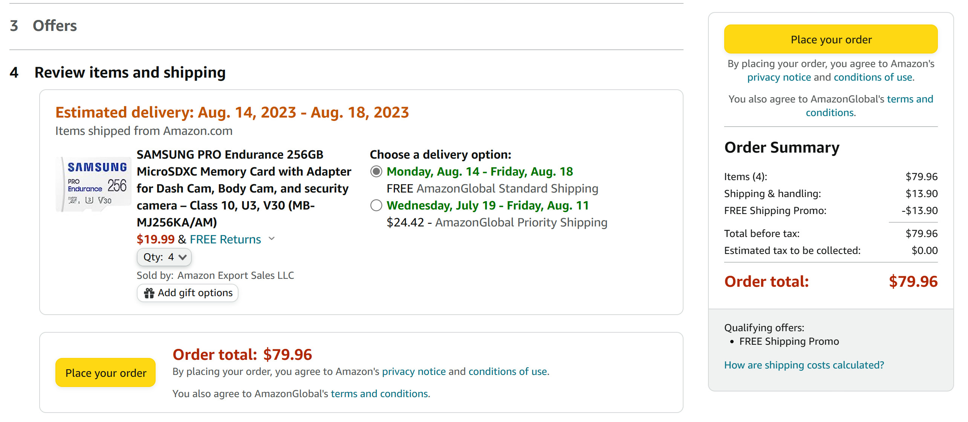Image resolution: width=968 pixels, height=422 pixels.
Task: Expand the FREE Returns chevron
Action: [x=272, y=239]
